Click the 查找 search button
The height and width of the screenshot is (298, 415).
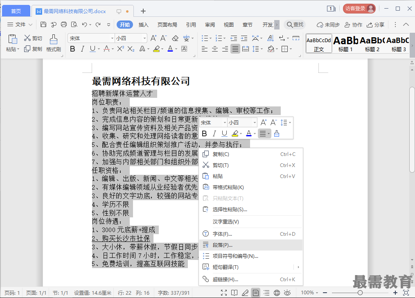pyautogui.click(x=295, y=25)
